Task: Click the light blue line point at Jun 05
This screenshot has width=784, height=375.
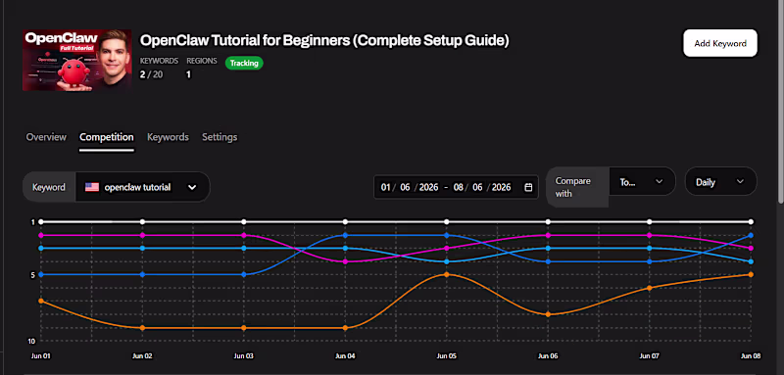Action: pyautogui.click(x=447, y=261)
